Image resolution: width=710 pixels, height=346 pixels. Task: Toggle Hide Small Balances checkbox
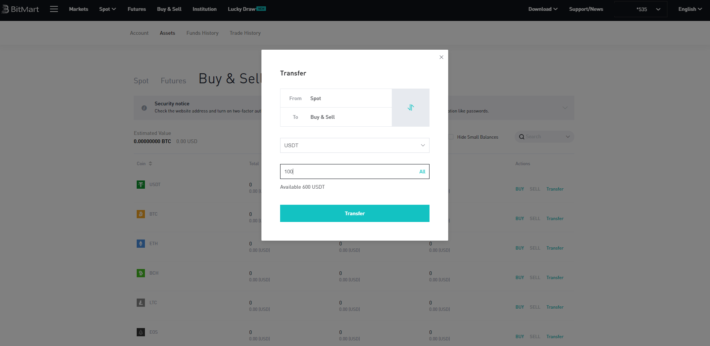[451, 137]
